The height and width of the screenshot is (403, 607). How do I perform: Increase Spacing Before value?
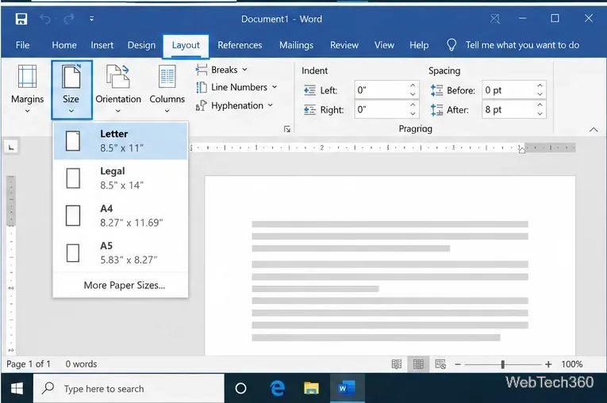tap(540, 86)
